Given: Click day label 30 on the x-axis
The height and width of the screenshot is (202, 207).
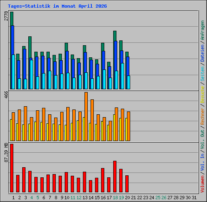Looking at the screenshot, I should (188, 198).
